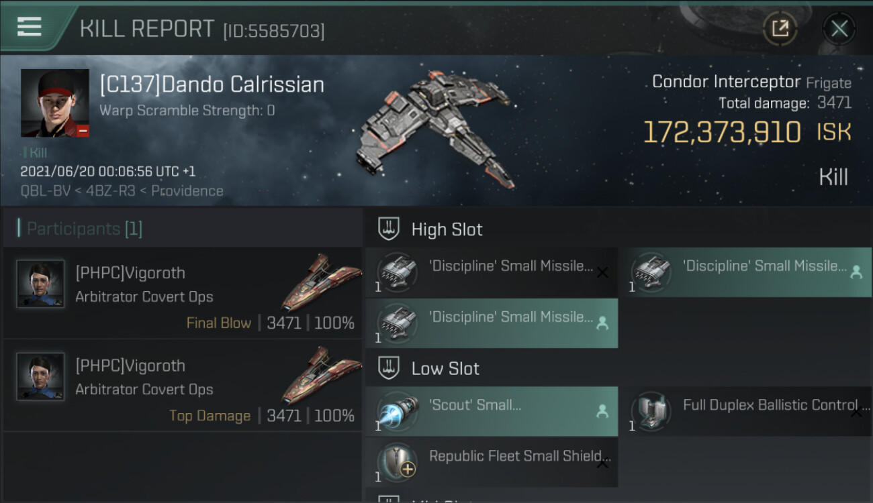Click the QBL-BV system link
This screenshot has height=503, width=873.
pos(42,190)
